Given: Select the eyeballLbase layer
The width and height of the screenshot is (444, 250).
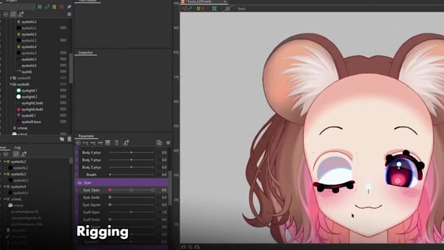Looking at the screenshot, I should pos(31,122).
